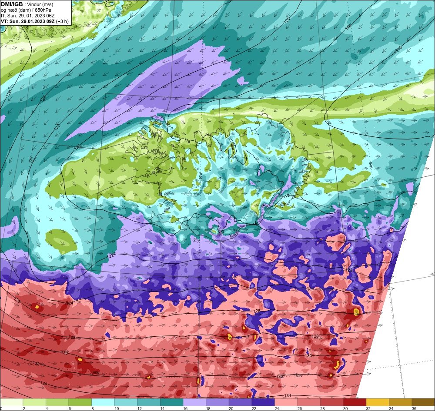This screenshot has height=411, width=435.
Task: Select the light cyan swatch between 8 and 10
Action: click(103, 402)
